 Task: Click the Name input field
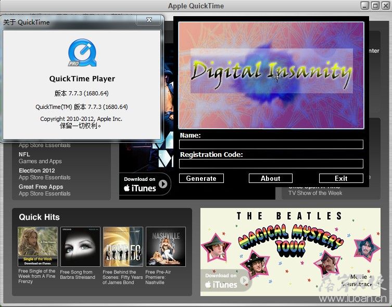pos(271,144)
